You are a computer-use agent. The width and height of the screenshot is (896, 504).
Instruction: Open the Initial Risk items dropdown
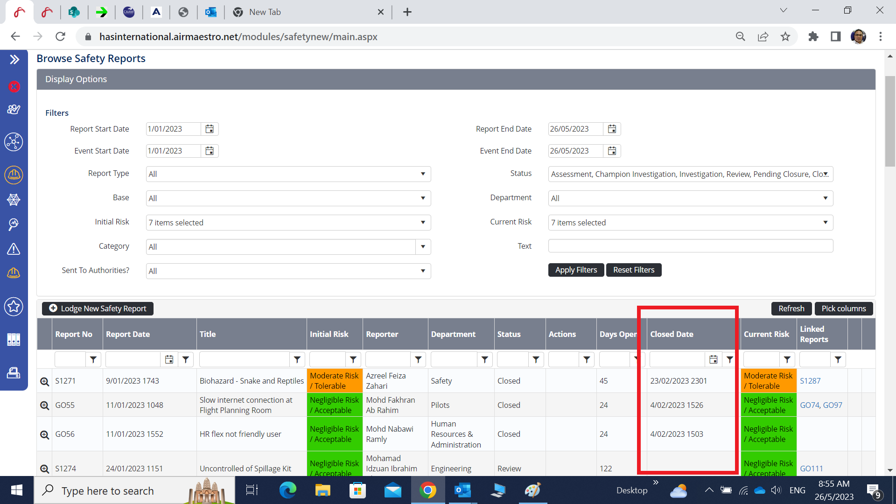(288, 223)
